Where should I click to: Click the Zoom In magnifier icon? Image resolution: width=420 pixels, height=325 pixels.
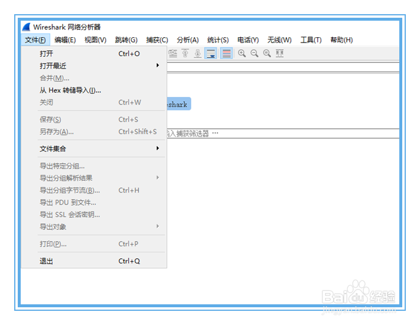click(x=242, y=54)
